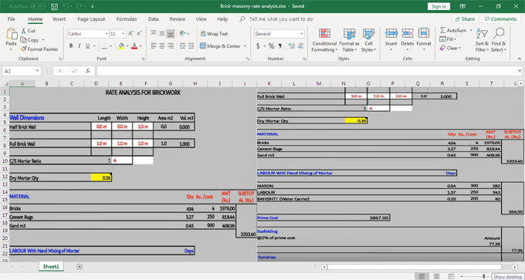The height and width of the screenshot is (280, 525).
Task: Switch to the Page Layout tab
Action: coord(91,19)
